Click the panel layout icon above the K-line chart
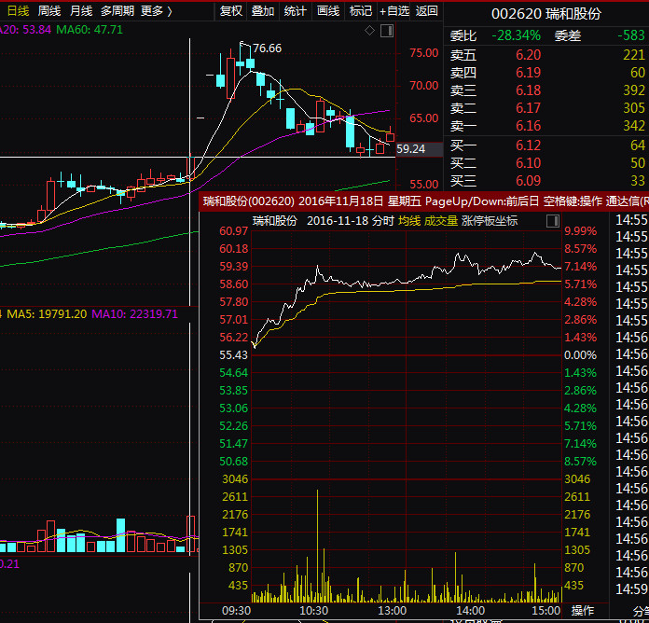 [x=385, y=31]
